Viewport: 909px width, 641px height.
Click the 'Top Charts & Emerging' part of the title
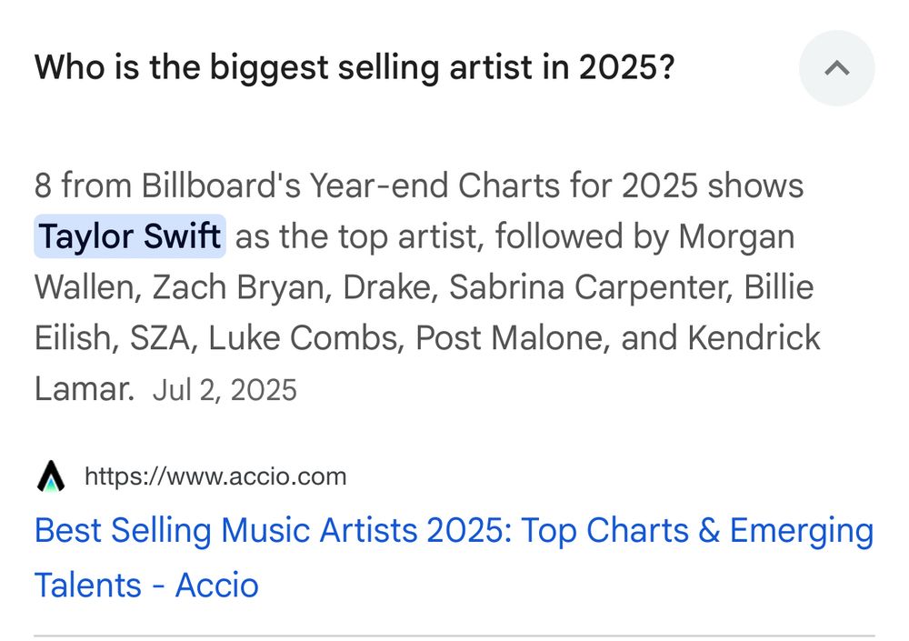tap(697, 531)
